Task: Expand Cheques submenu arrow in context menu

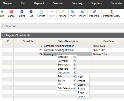Action: (x=75, y=57)
